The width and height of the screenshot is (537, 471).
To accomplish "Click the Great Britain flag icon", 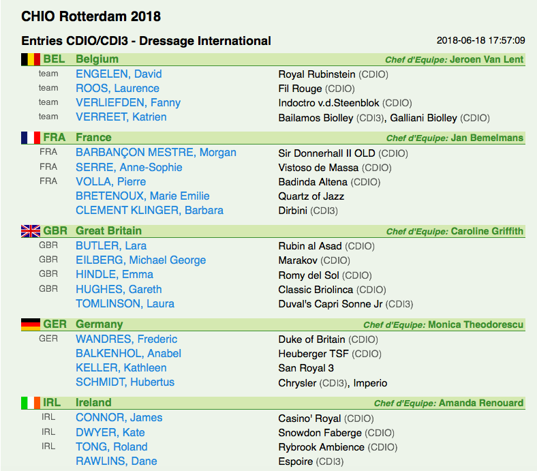I will point(31,231).
